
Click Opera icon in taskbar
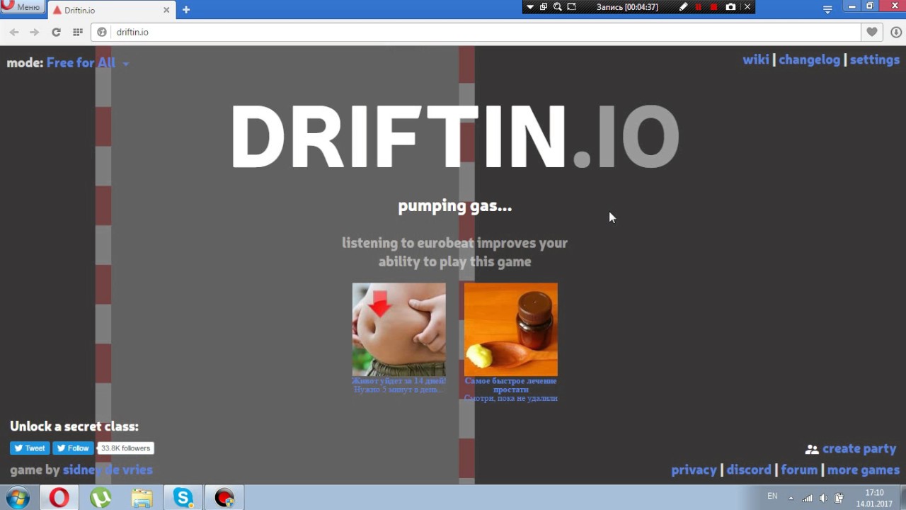click(59, 498)
